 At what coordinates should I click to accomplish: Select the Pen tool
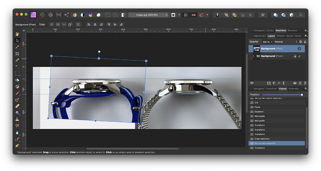coord(17,145)
